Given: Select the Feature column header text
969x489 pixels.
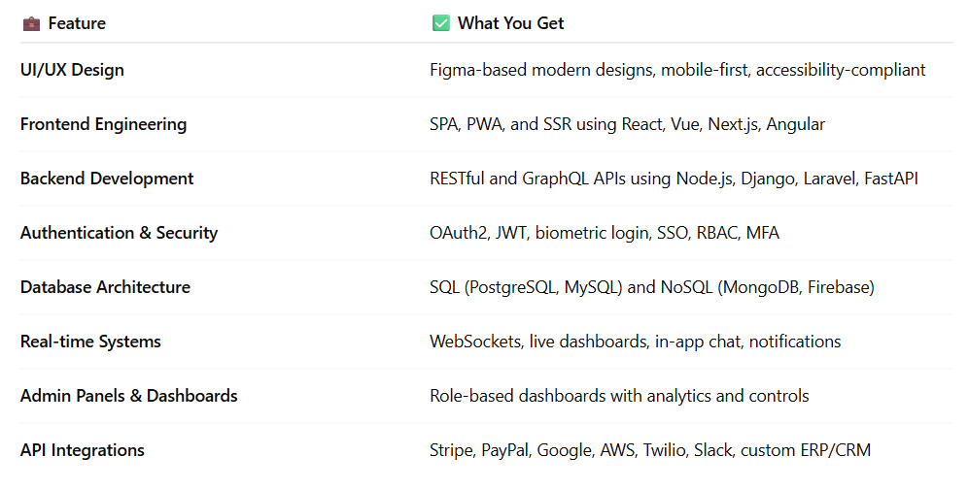Looking at the screenshot, I should [x=77, y=23].
